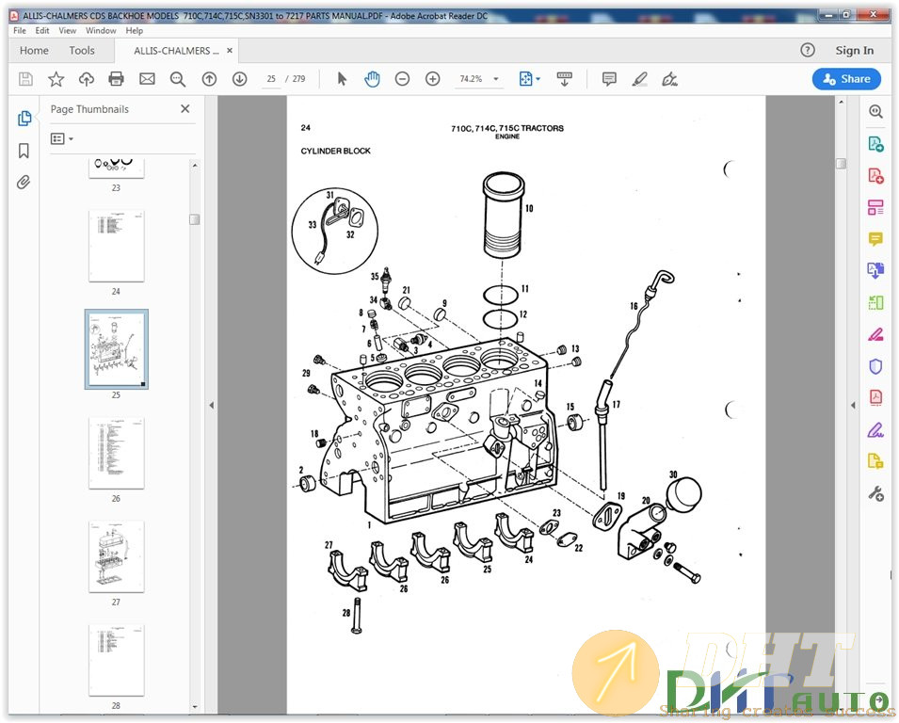Image resolution: width=899 pixels, height=723 pixels.
Task: Open the Fill & Sign tool
Action: (875, 429)
